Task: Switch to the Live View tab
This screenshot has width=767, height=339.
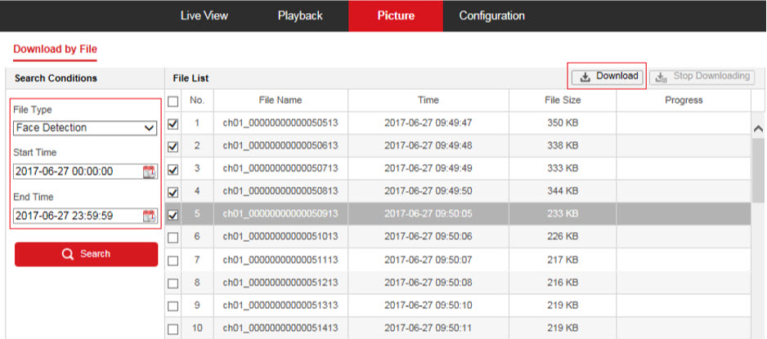Action: [204, 16]
